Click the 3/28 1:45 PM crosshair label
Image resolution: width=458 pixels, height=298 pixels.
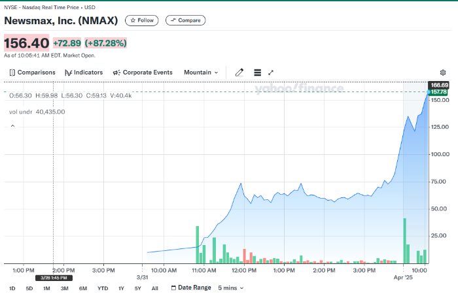[x=54, y=278]
